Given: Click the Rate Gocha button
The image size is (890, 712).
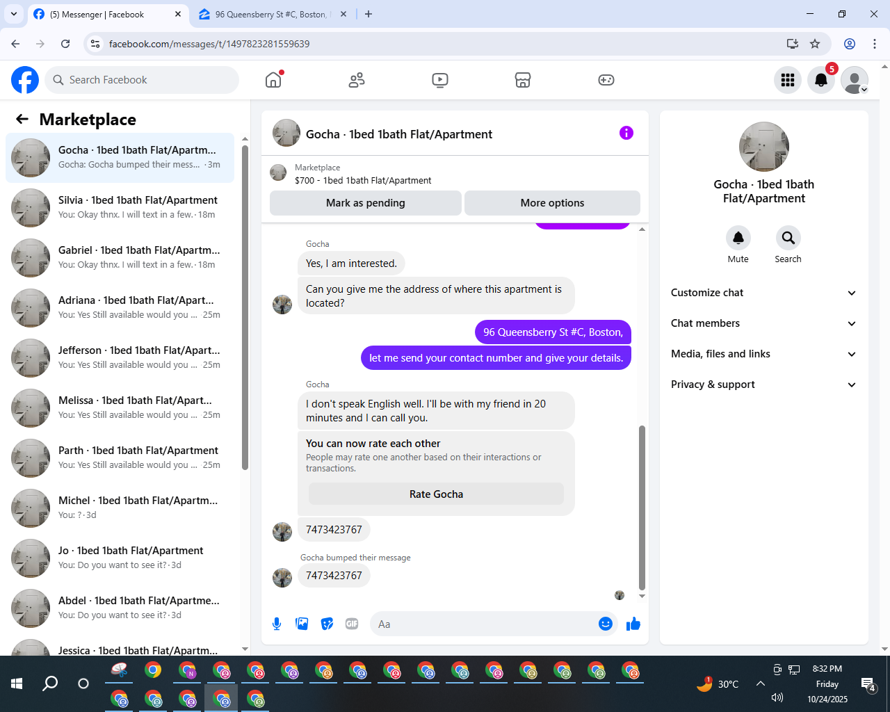Looking at the screenshot, I should pyautogui.click(x=436, y=494).
